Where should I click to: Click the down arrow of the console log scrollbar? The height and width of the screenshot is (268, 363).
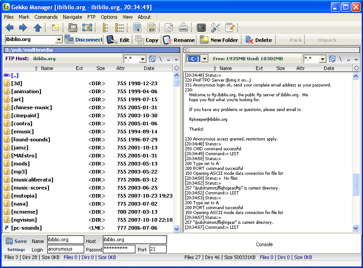click(356, 228)
